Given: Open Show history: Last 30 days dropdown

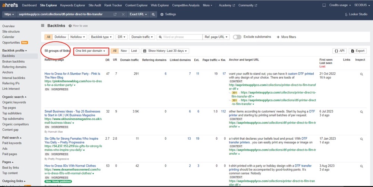Looking at the screenshot, I should (x=165, y=51).
